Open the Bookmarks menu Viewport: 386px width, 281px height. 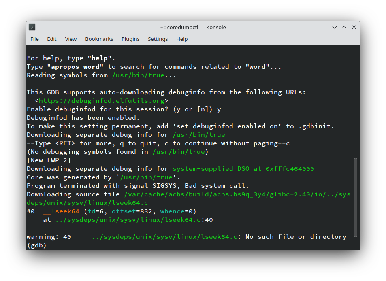point(99,39)
